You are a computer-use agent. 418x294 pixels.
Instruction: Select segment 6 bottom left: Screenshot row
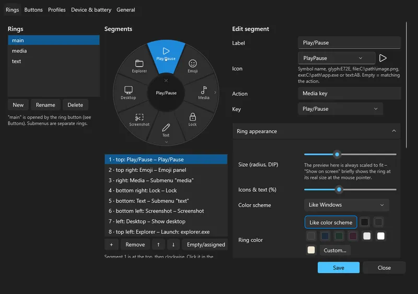(166, 211)
